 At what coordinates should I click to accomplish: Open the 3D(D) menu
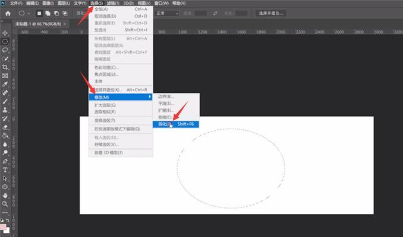[x=128, y=4]
